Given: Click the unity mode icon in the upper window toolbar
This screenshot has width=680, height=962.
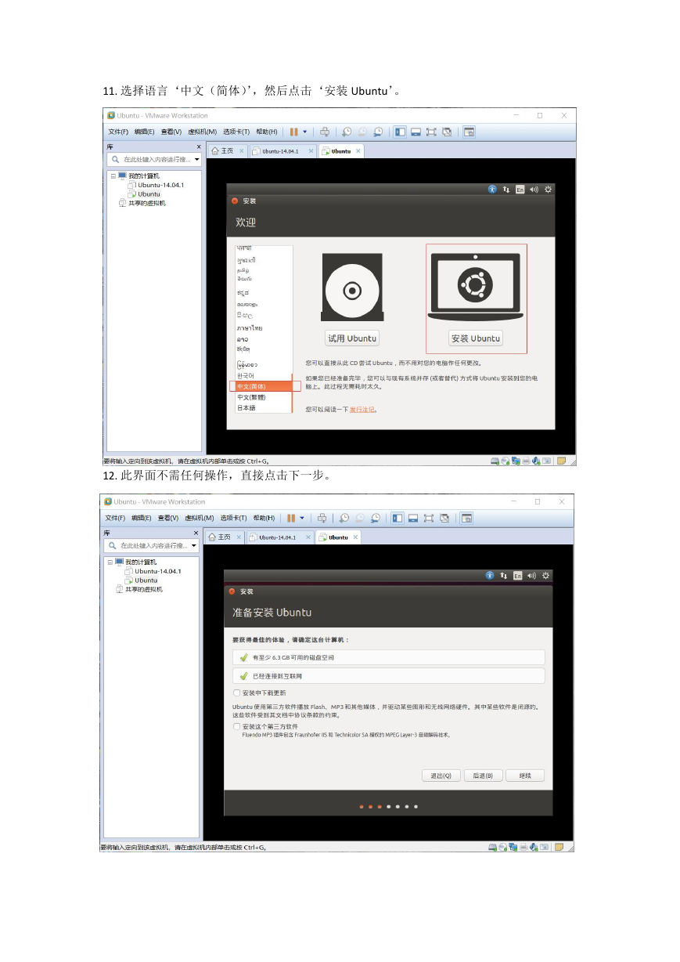Looking at the screenshot, I should pos(447,132).
